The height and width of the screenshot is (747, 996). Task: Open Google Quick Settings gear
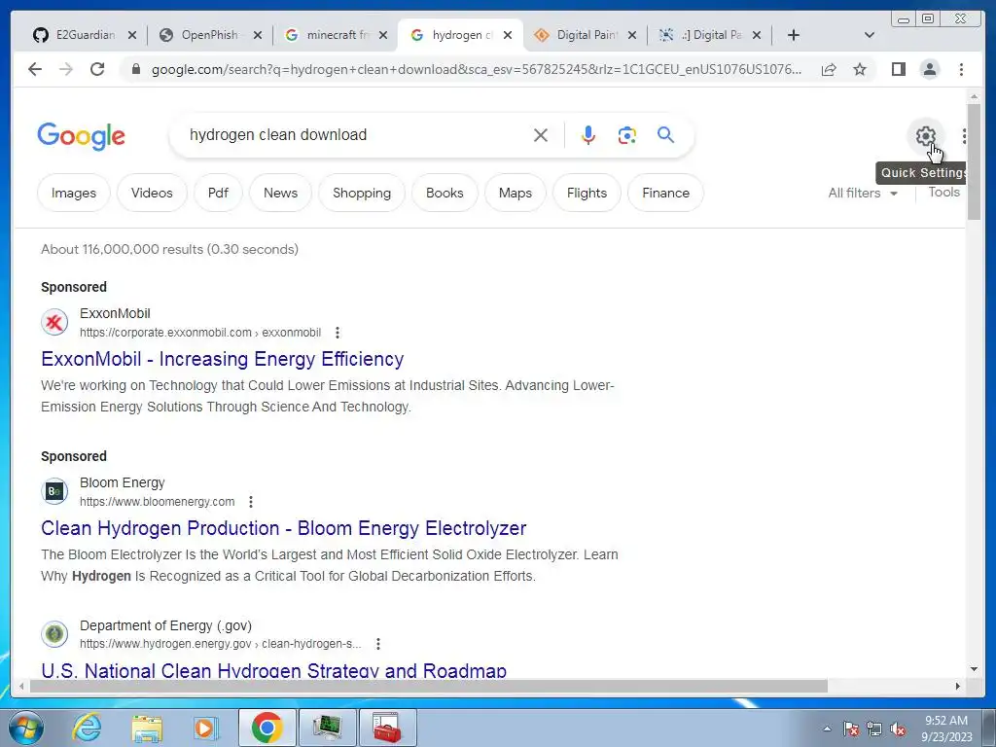coord(926,135)
